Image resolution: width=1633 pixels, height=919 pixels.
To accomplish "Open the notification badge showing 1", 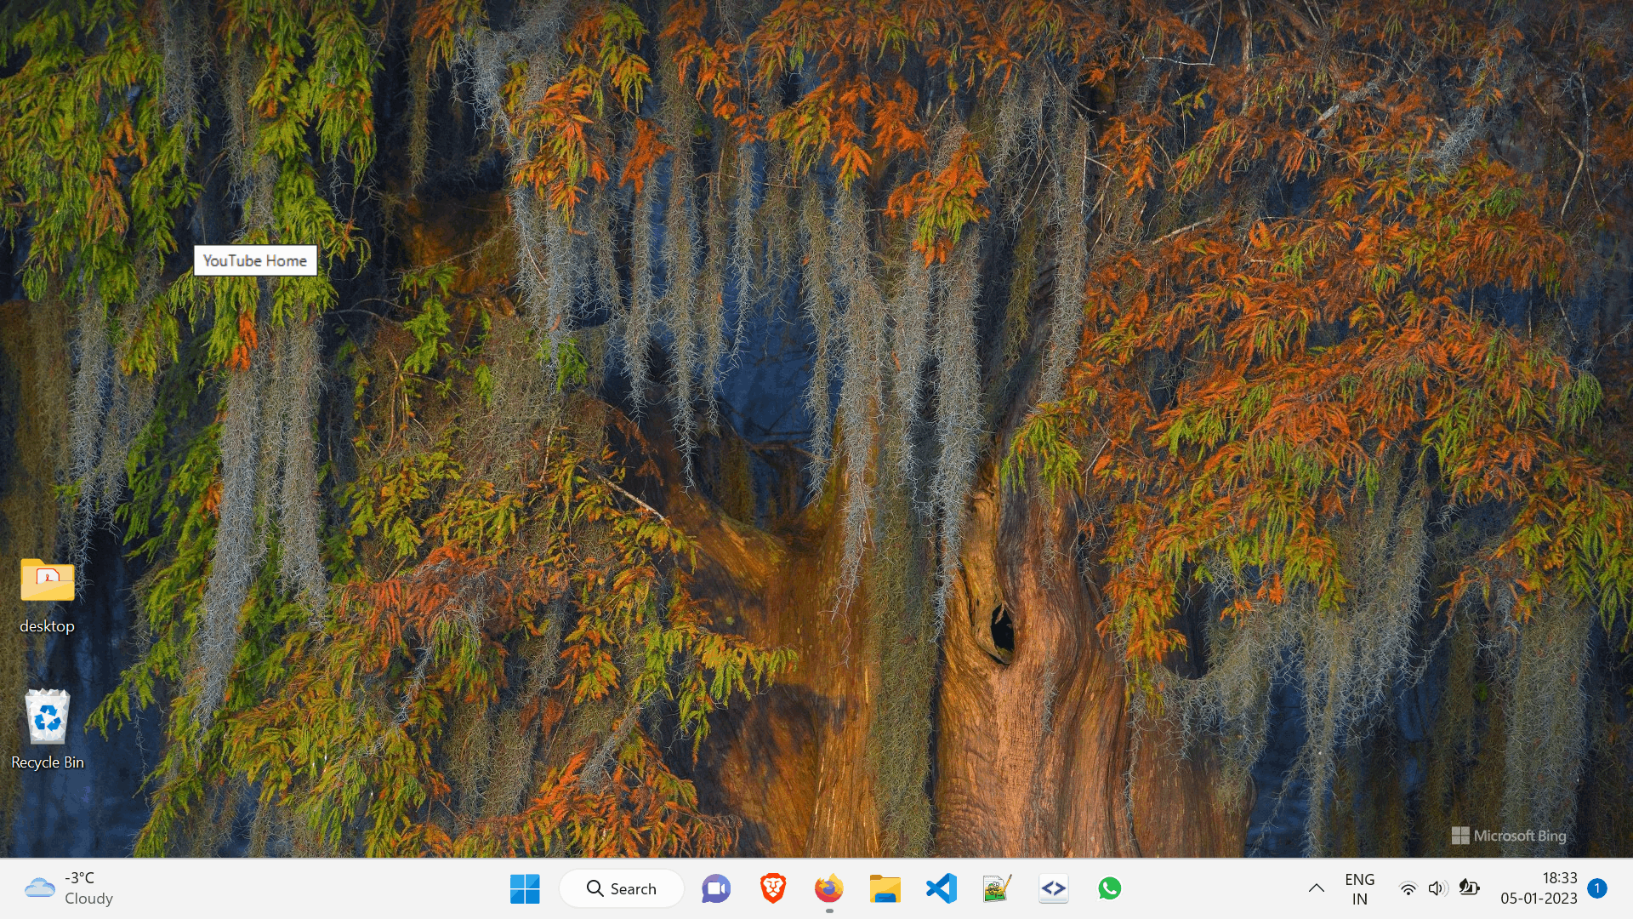I will click(x=1597, y=888).
